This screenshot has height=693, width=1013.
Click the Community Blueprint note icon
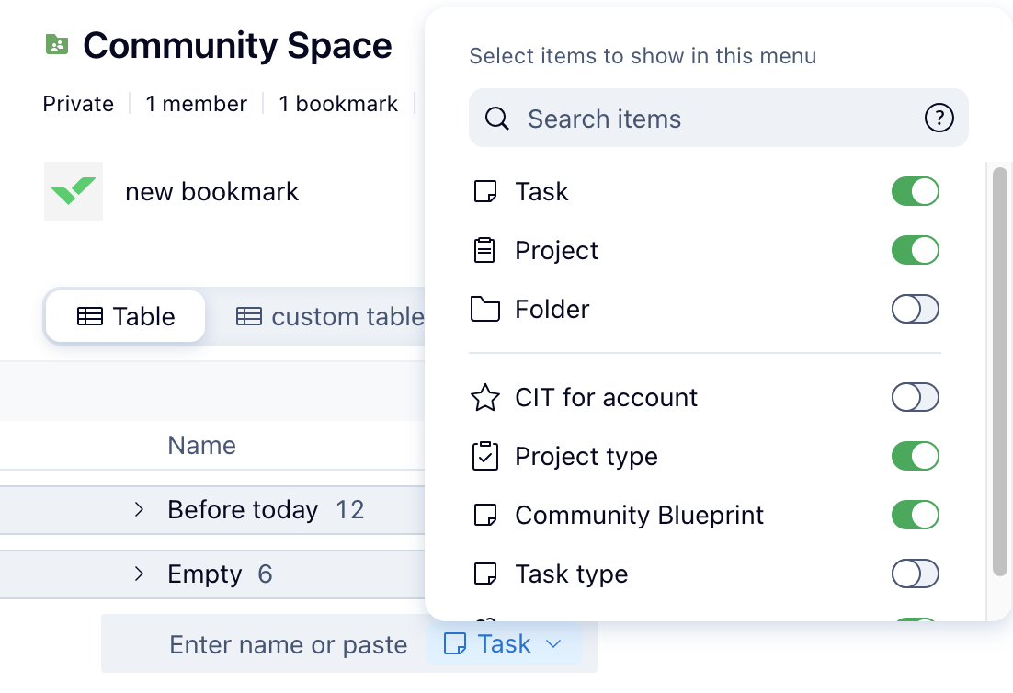484,516
